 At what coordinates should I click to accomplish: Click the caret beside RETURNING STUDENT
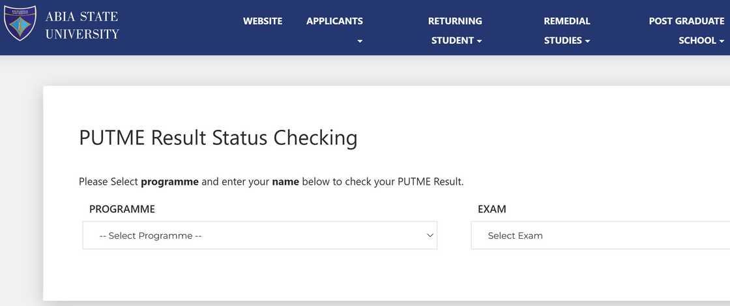480,41
